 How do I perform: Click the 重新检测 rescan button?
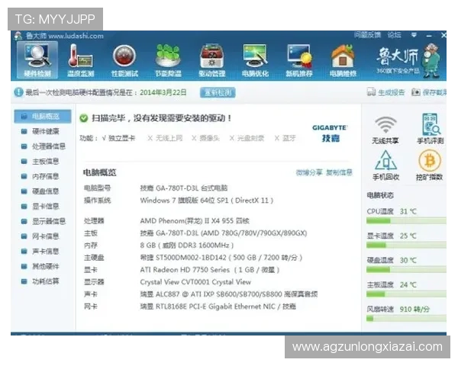click(218, 92)
